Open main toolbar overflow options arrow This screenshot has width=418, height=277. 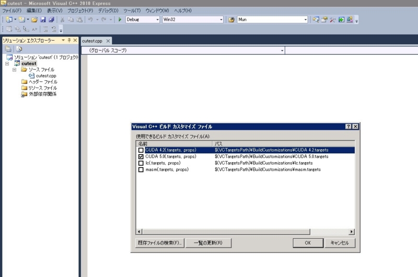click(356, 20)
